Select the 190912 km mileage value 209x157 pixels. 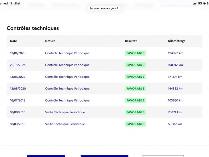click(175, 65)
